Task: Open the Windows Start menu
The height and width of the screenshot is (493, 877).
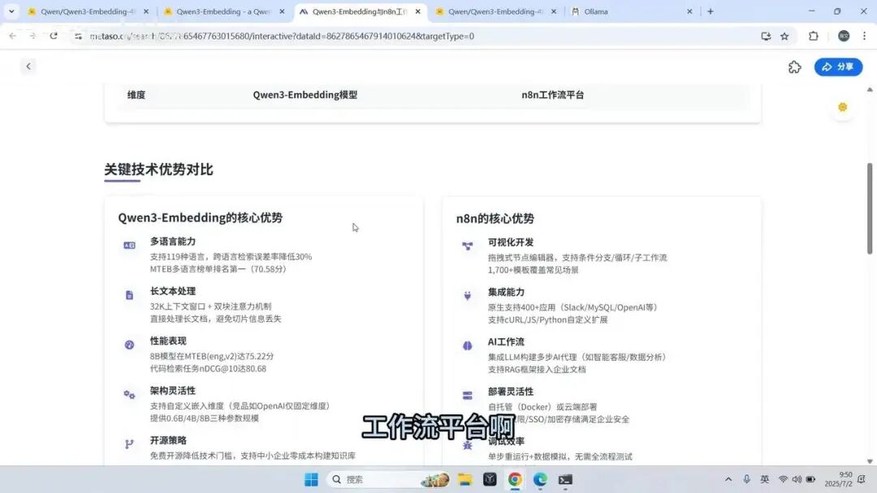Action: pos(311,479)
